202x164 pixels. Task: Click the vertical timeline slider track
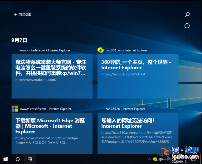(x=187, y=85)
